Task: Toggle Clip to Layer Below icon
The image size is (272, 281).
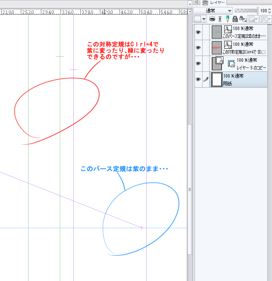Action: [212, 19]
